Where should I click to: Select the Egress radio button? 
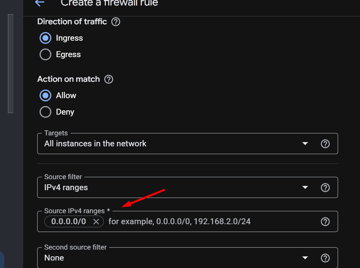tap(45, 54)
